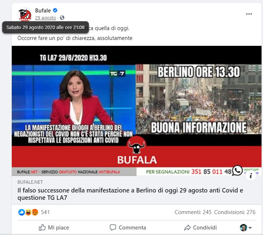Open the three-dots post options menu
This screenshot has width=263, height=235.
[x=249, y=14]
